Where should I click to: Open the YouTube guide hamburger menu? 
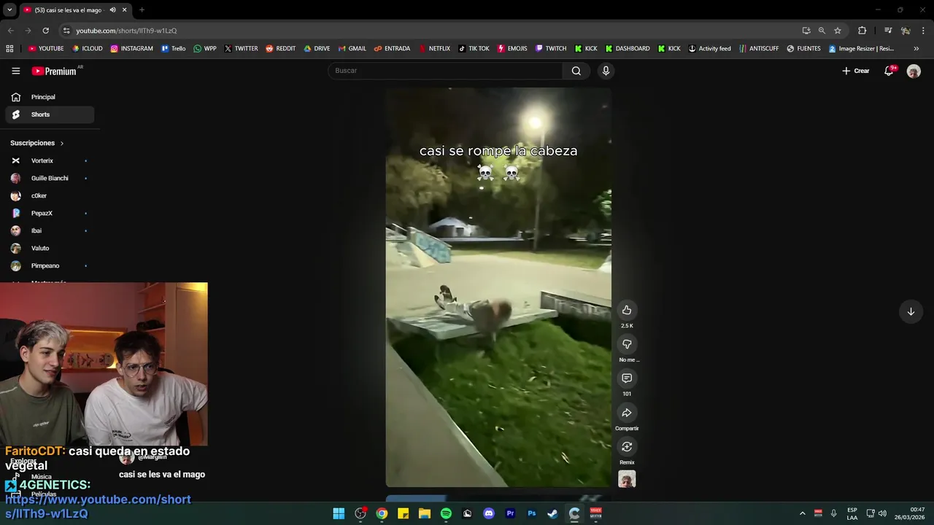point(15,71)
